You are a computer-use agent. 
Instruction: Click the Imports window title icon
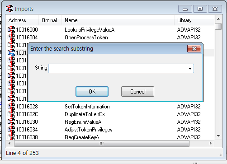coord(9,9)
